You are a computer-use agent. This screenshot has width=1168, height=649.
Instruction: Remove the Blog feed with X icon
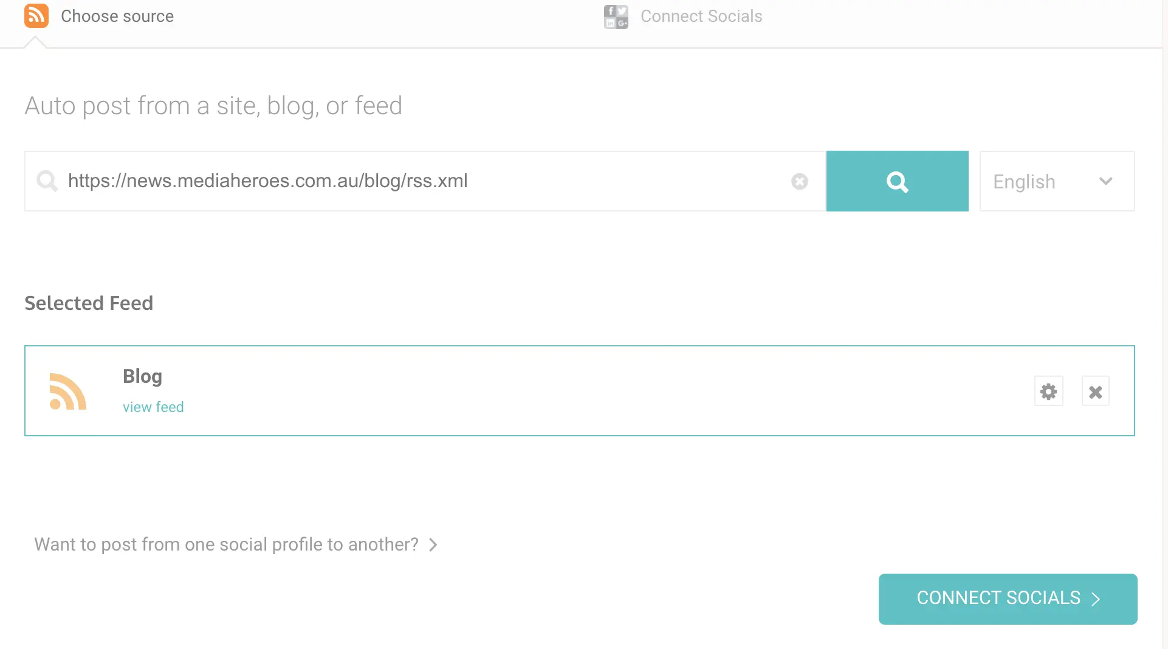coord(1095,391)
